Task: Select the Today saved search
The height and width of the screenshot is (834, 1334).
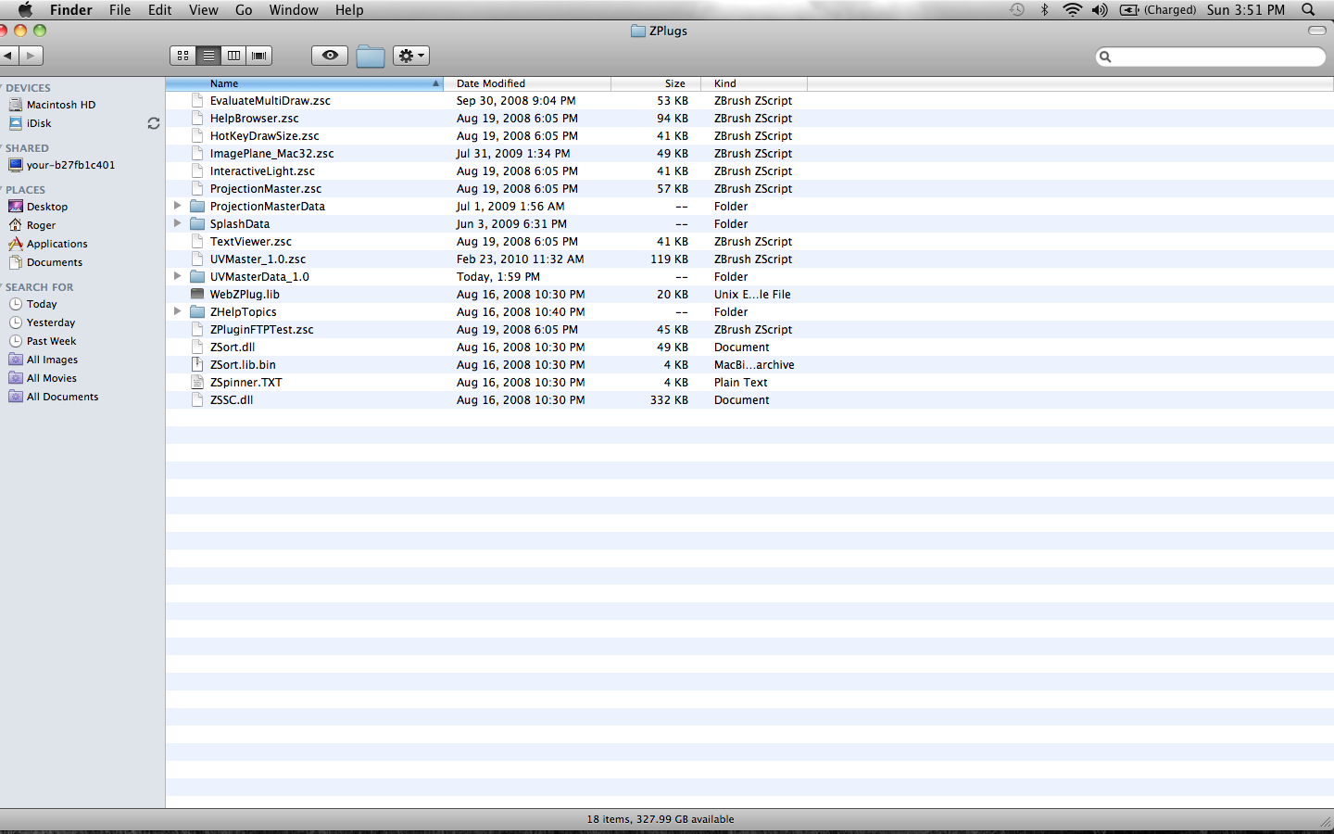Action: [x=42, y=304]
